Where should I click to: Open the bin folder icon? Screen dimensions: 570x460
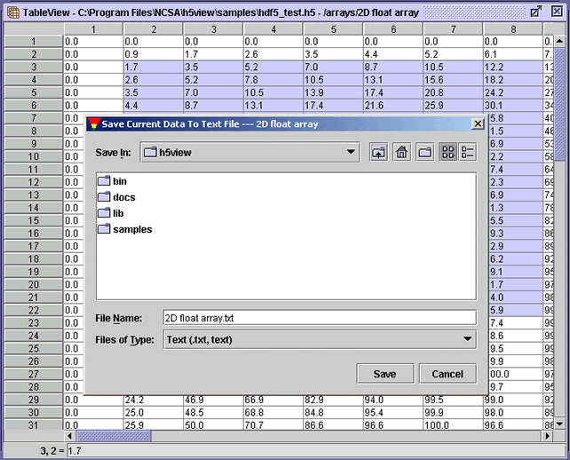tap(104, 181)
